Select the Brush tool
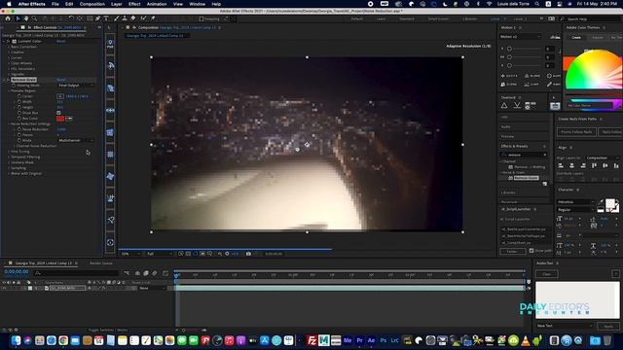623x350 pixels. 117,18
